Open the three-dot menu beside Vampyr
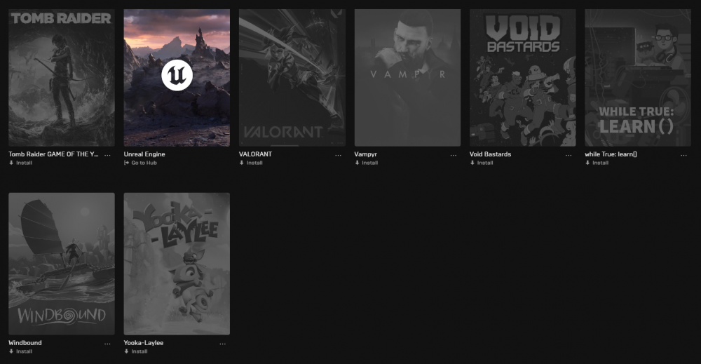 (x=454, y=155)
